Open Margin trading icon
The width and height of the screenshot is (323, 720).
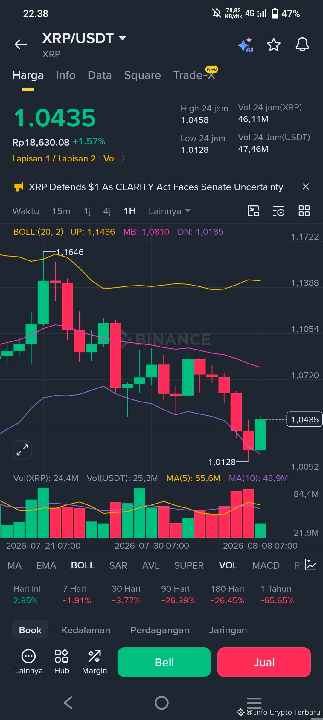click(x=95, y=662)
